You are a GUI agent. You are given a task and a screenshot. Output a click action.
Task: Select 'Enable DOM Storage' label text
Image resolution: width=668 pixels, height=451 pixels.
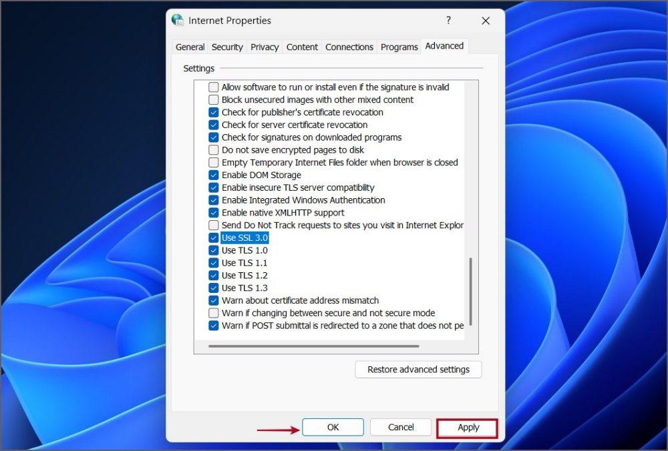261,175
